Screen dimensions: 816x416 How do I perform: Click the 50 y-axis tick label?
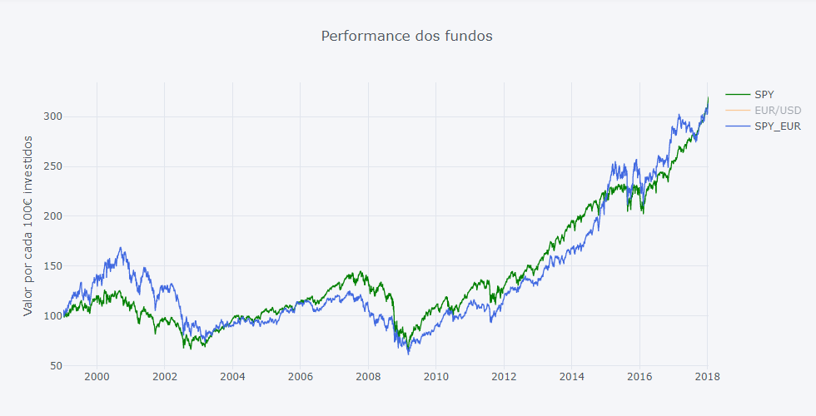55,366
